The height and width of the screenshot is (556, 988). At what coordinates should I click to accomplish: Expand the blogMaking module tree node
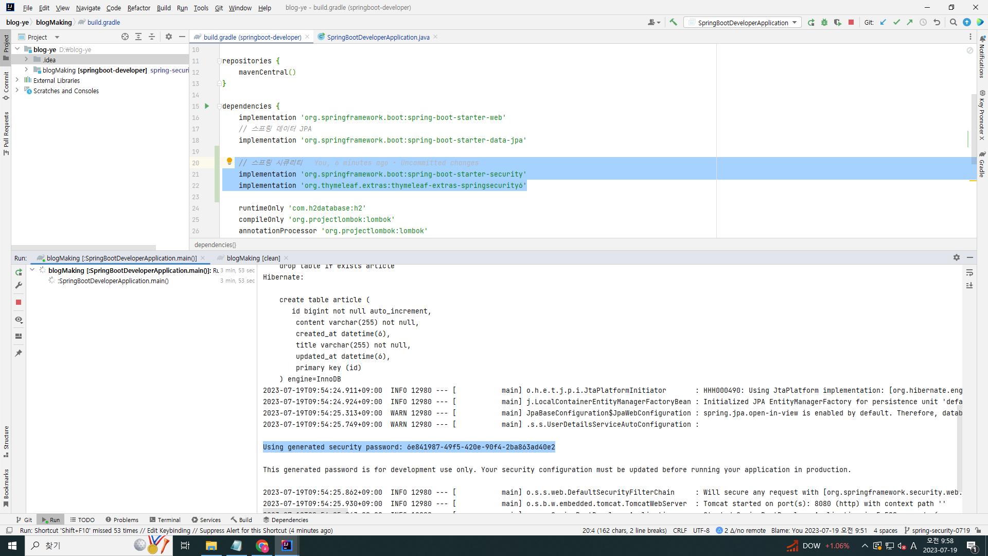[26, 70]
